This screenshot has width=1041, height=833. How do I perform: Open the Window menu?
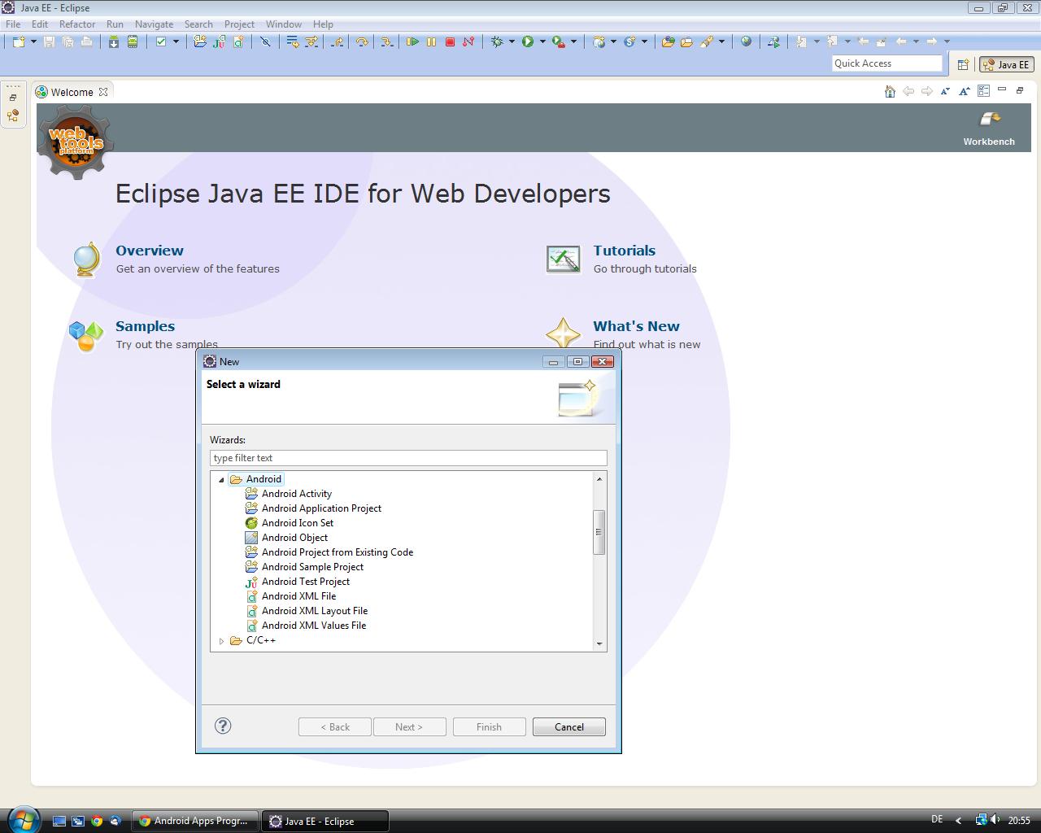pos(283,24)
